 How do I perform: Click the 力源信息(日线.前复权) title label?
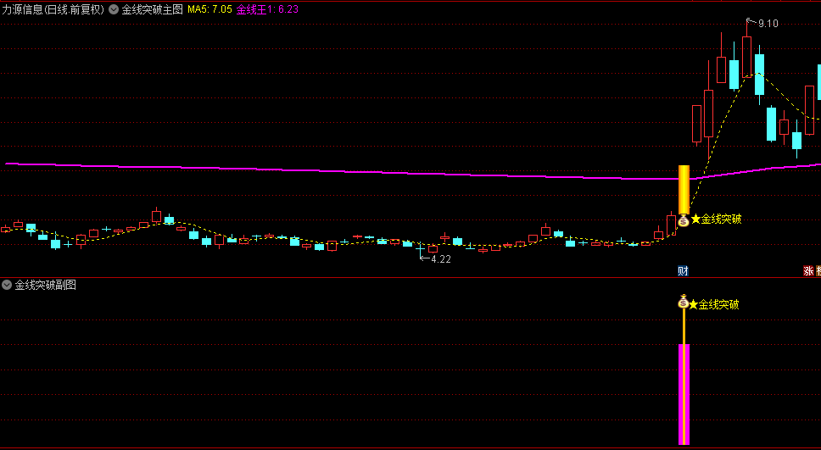[53, 9]
